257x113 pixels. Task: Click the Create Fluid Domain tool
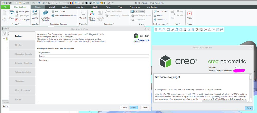pyautogui.click(x=45, y=16)
